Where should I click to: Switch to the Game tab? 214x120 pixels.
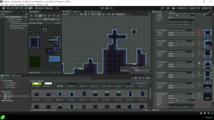77,12
